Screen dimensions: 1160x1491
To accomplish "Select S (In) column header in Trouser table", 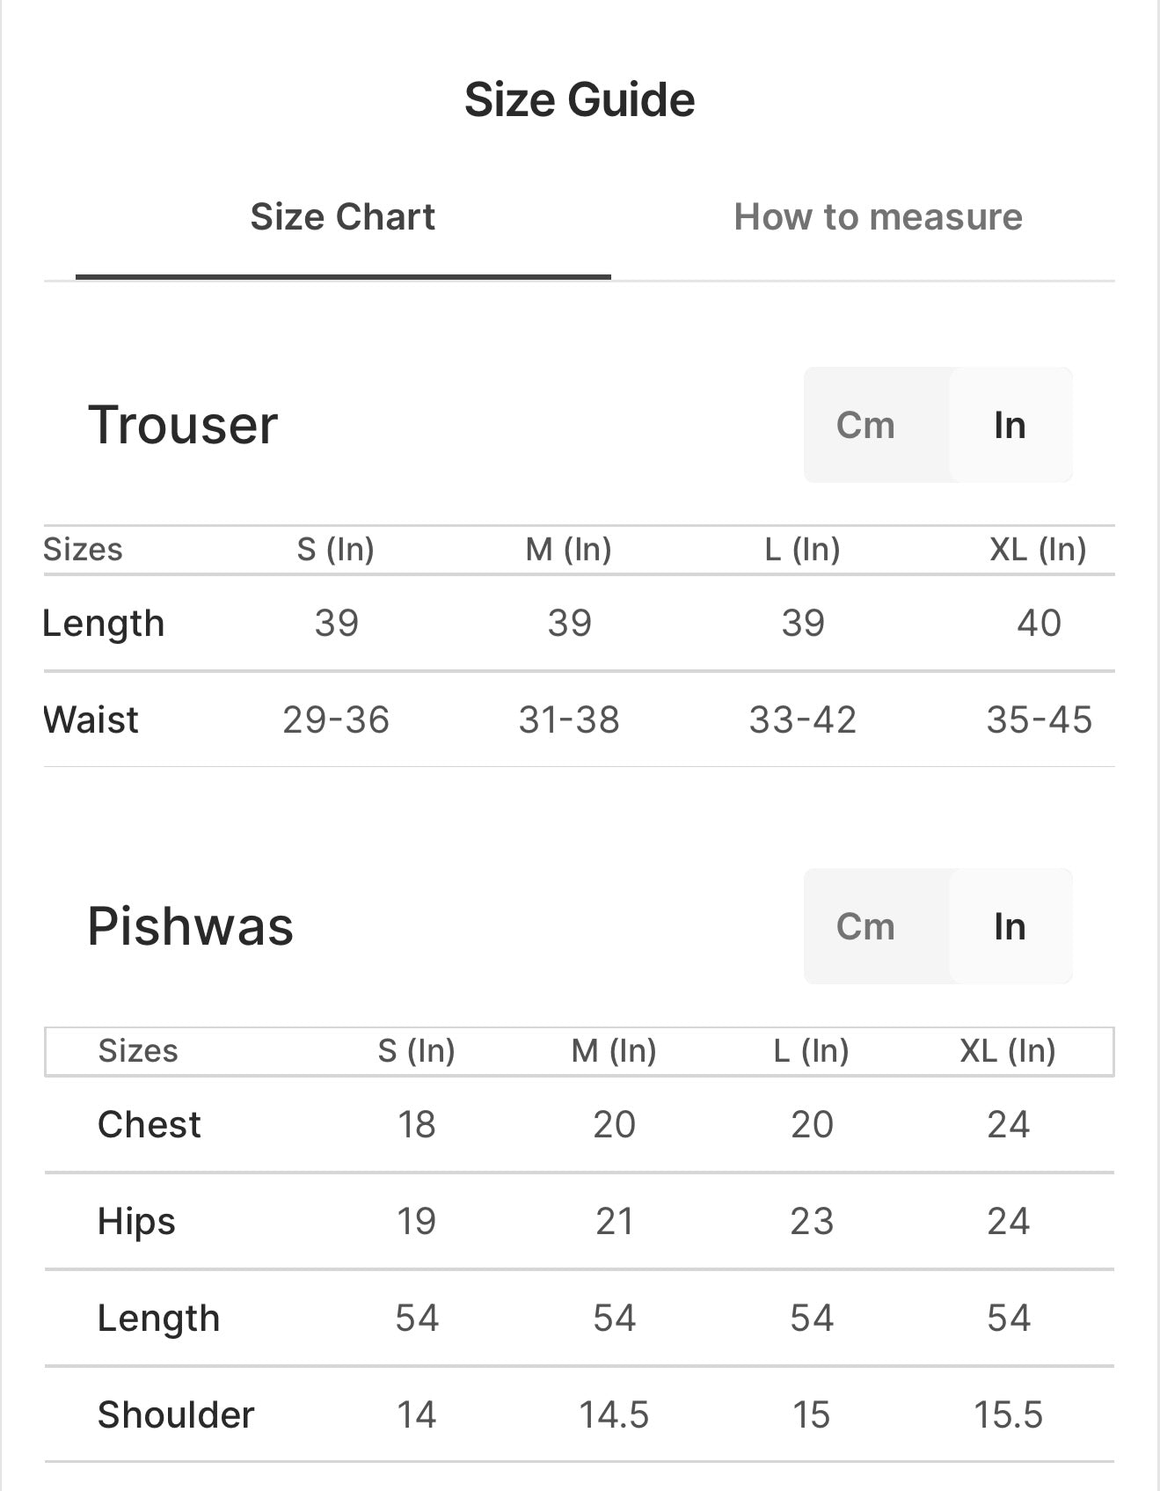I will pos(335,550).
